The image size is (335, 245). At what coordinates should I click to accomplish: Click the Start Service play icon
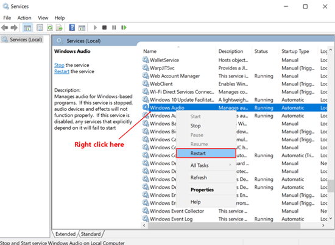tap(95, 27)
